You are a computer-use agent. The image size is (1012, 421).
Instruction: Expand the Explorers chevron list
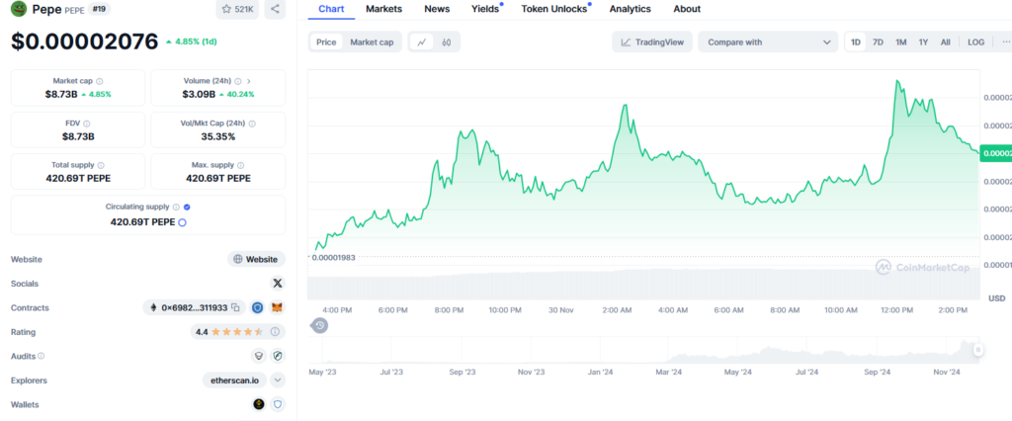278,380
